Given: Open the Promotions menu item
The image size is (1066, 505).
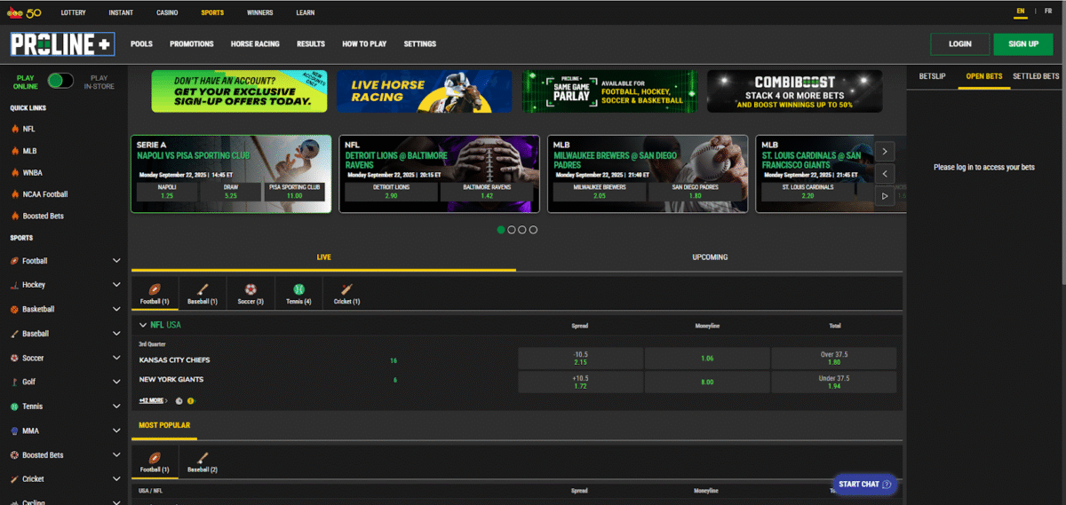Looking at the screenshot, I should [x=192, y=44].
